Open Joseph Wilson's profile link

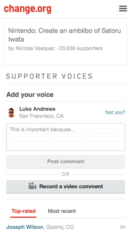[25, 227]
